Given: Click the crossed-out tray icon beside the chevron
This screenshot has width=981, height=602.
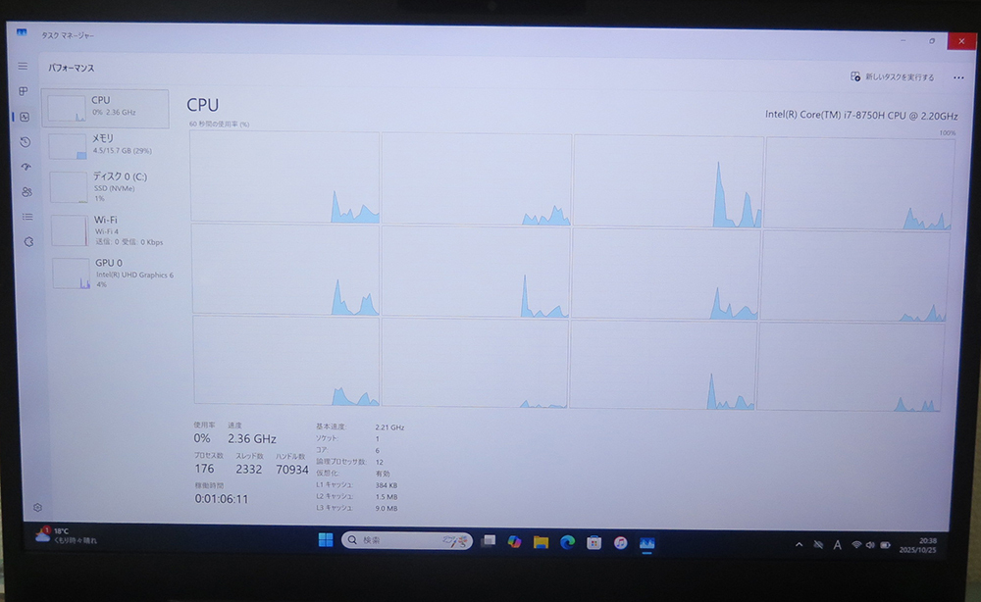Looking at the screenshot, I should 818,544.
